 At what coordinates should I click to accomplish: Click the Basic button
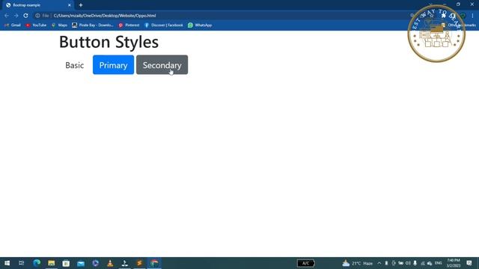[x=75, y=65]
